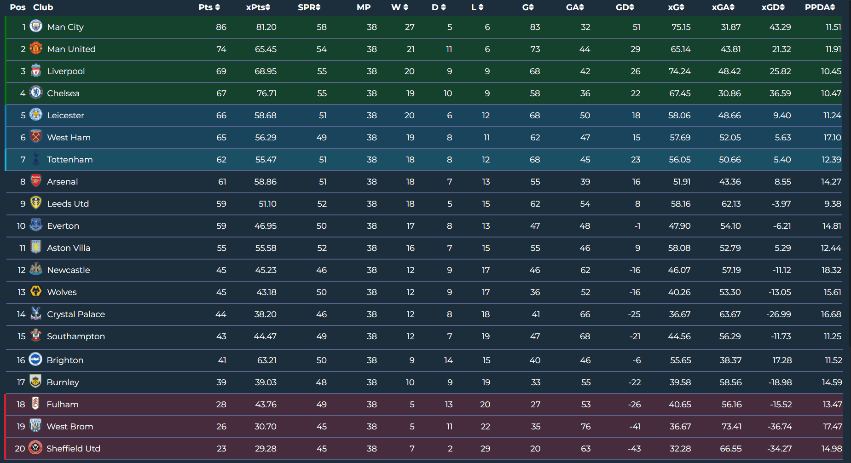
Task: Click the Burnley club crest
Action: 35,382
